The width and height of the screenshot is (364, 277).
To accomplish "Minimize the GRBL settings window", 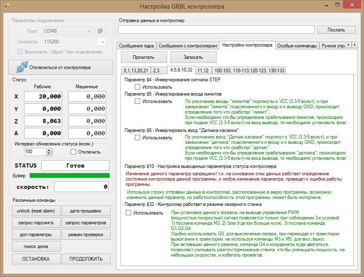I will [327, 5].
